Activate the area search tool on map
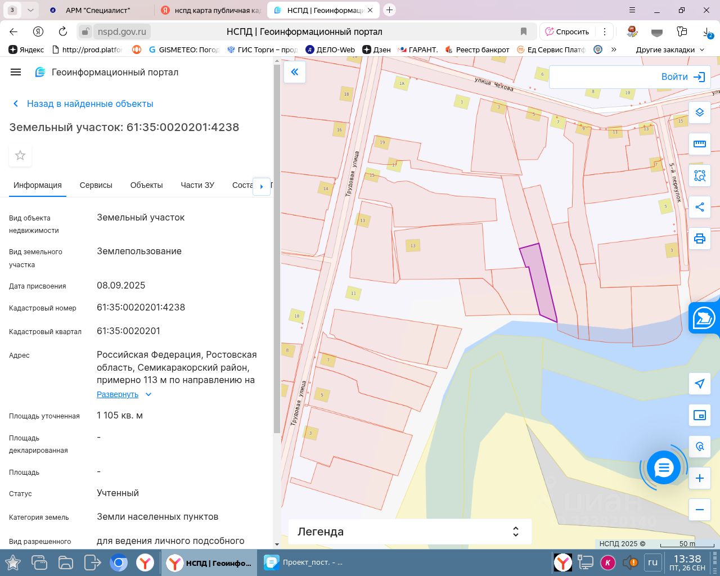Image resolution: width=720 pixels, height=576 pixels. (x=699, y=175)
